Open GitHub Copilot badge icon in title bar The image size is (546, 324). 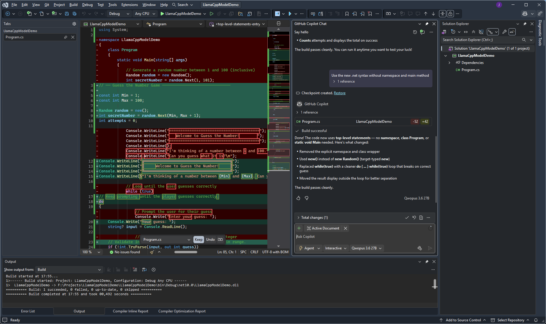525,14
